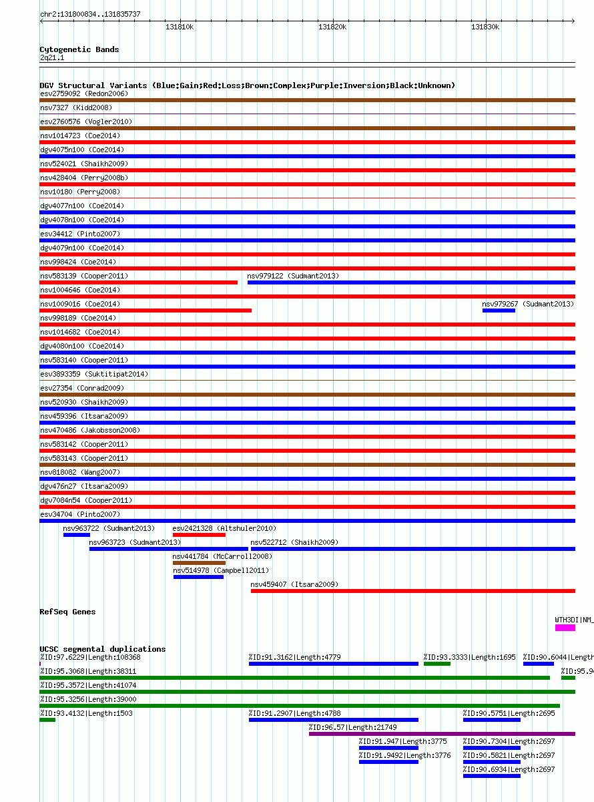Click %ID:91.947|Length:3775 duplication

click(388, 748)
